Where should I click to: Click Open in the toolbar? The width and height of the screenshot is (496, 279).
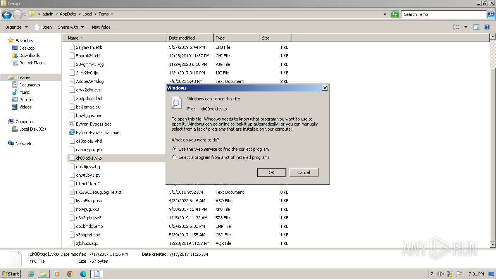click(43, 27)
